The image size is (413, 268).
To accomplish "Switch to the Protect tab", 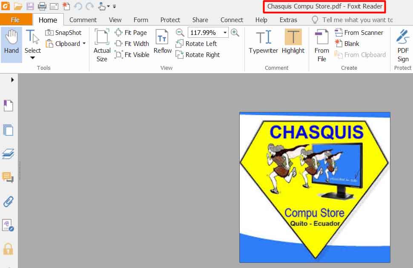I will point(170,20).
